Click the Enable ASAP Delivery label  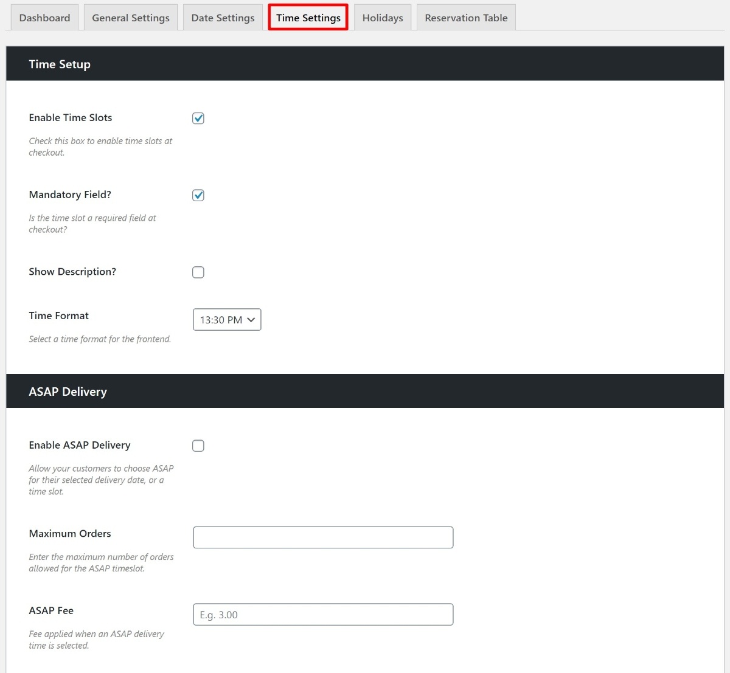pos(80,445)
